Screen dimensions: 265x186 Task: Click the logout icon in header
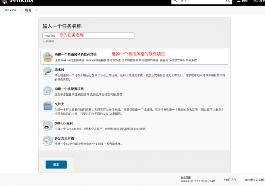point(256,1)
